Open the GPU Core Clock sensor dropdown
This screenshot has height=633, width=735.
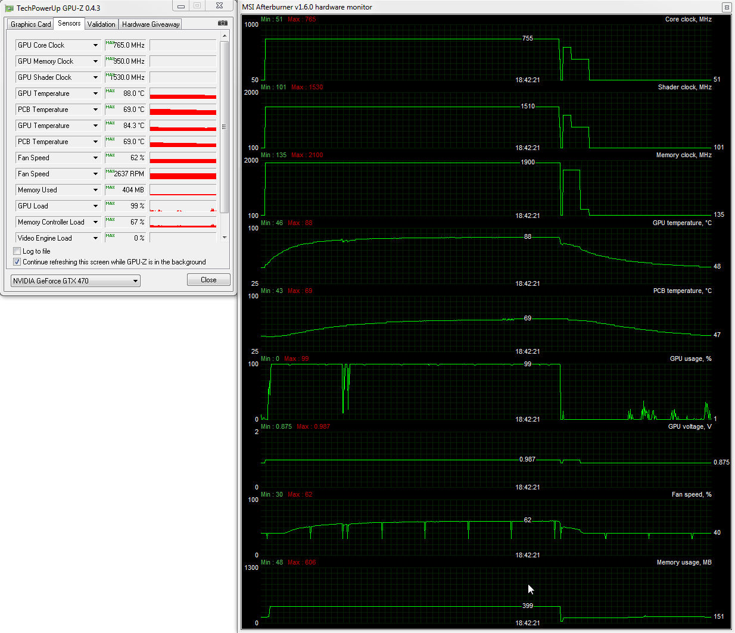pos(95,45)
